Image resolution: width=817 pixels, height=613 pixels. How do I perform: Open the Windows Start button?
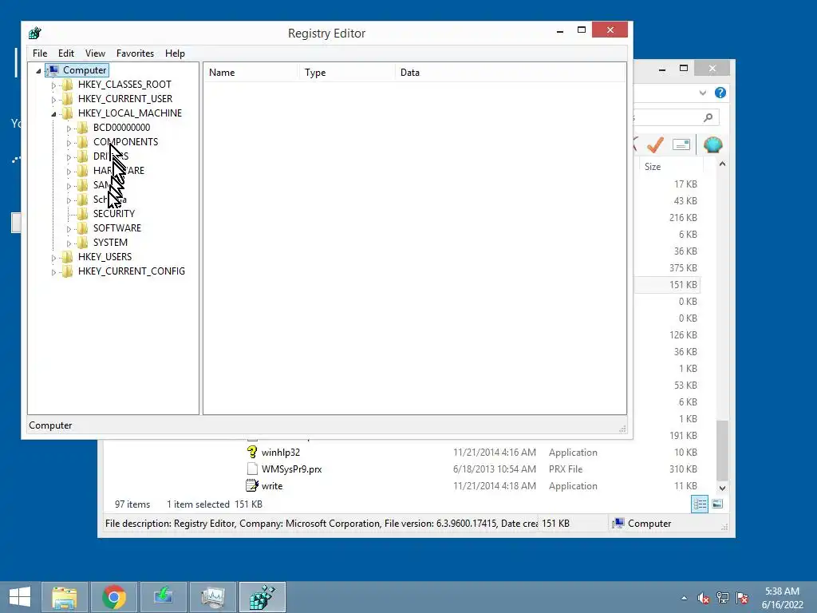[20, 597]
